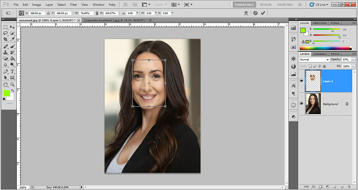Switch to warp mode in options bar
The image size is (358, 190).
[x=246, y=13]
